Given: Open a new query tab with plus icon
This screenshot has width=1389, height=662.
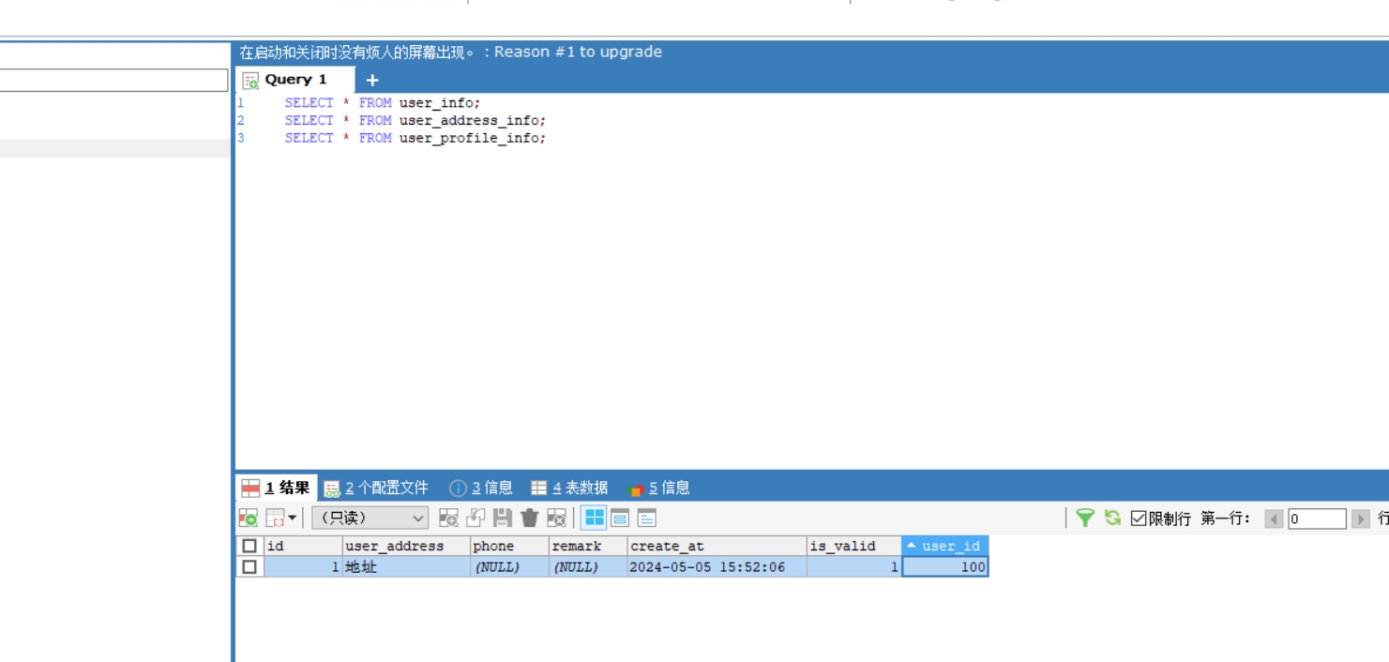Looking at the screenshot, I should [x=372, y=80].
